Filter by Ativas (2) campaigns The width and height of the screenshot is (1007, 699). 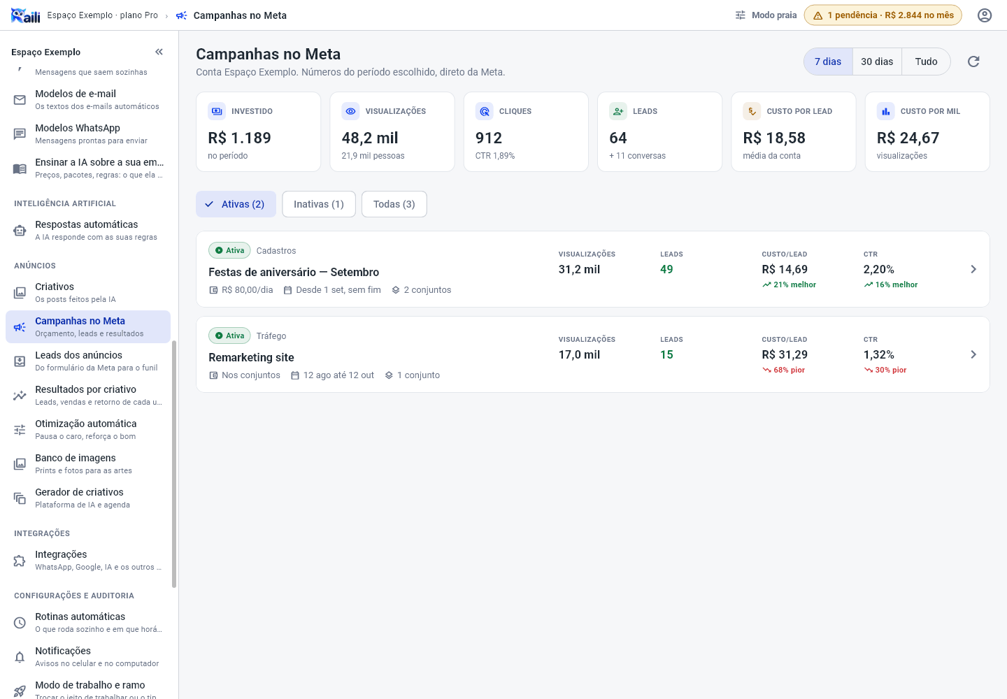(x=236, y=204)
